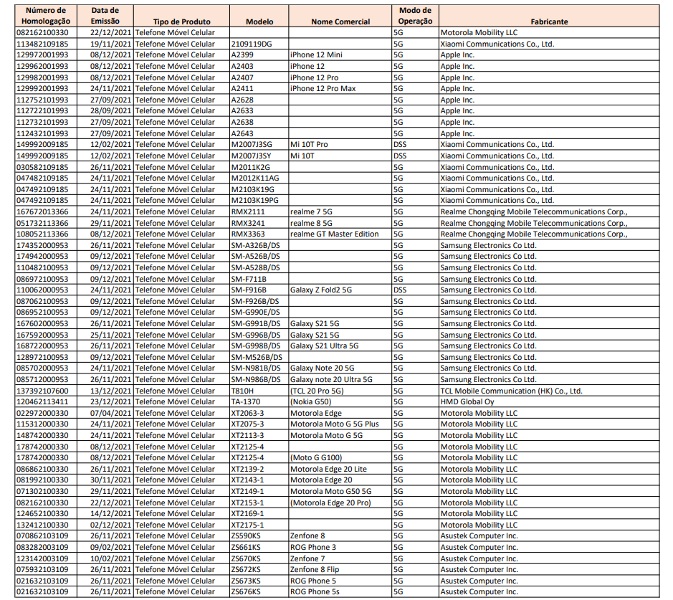Click the 'Motorola Moto G50 5G' cell
The height and width of the screenshot is (600, 673).
340,492
